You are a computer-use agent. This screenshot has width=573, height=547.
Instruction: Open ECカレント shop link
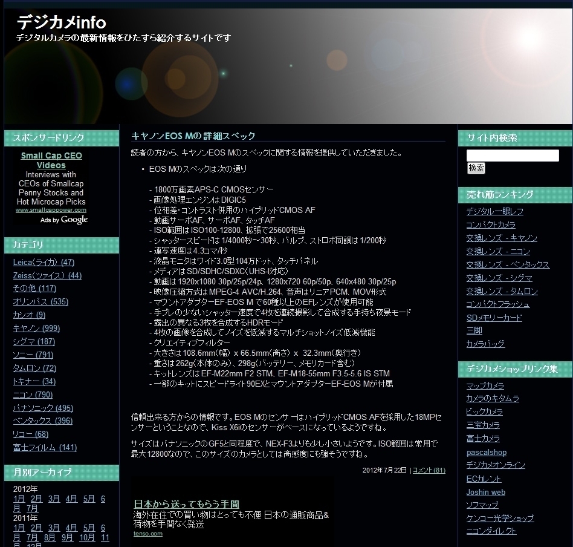[484, 479]
